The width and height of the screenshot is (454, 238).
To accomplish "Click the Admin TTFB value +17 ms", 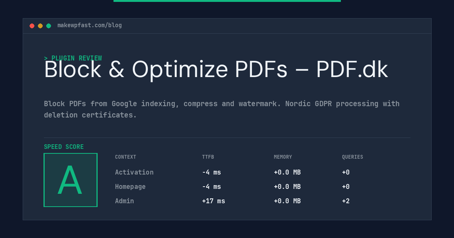I will pyautogui.click(x=213, y=201).
